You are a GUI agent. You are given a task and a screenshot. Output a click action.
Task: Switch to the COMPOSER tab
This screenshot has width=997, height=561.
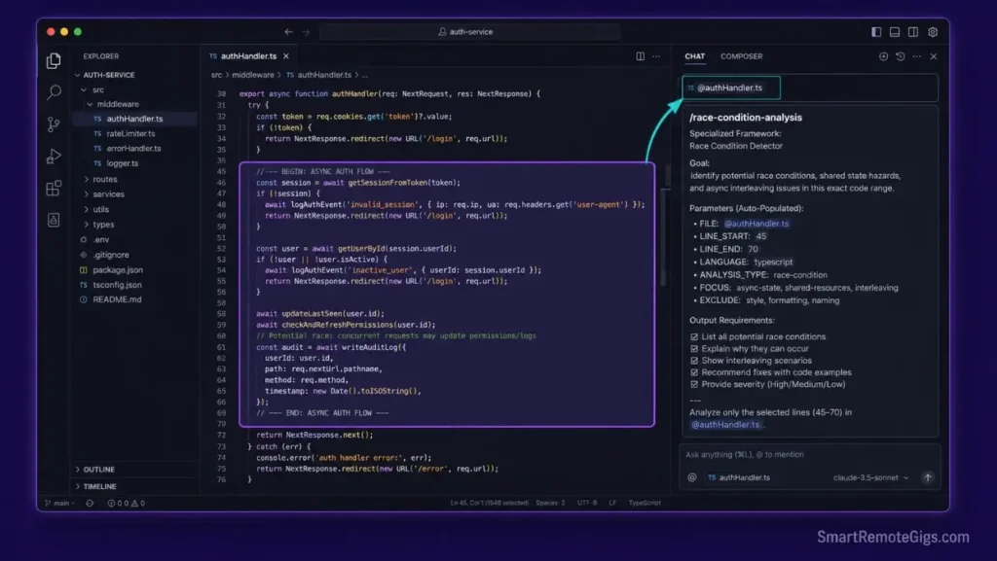click(x=741, y=56)
